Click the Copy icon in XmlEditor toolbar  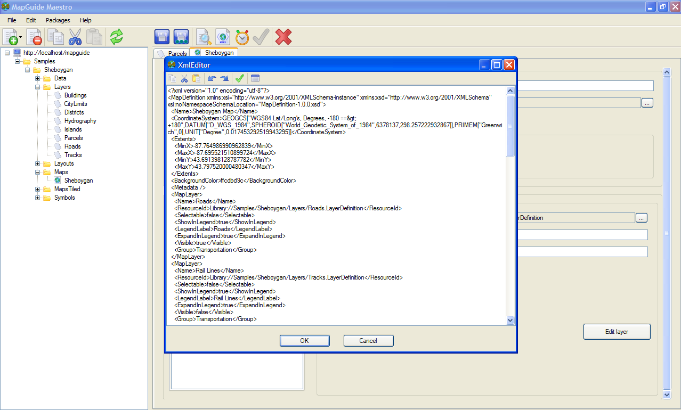tap(173, 78)
